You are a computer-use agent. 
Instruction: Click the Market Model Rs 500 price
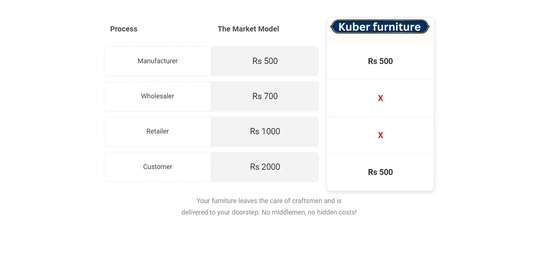[265, 61]
